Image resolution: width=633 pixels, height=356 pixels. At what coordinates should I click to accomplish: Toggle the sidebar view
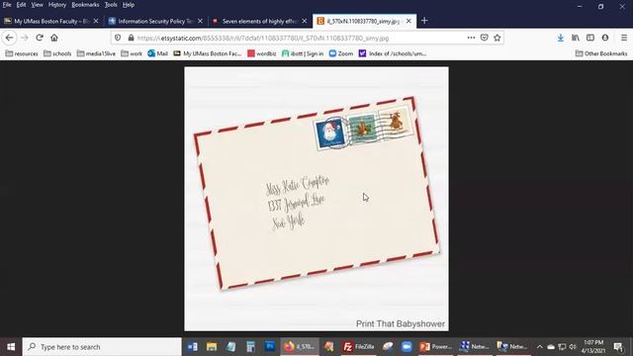590,38
